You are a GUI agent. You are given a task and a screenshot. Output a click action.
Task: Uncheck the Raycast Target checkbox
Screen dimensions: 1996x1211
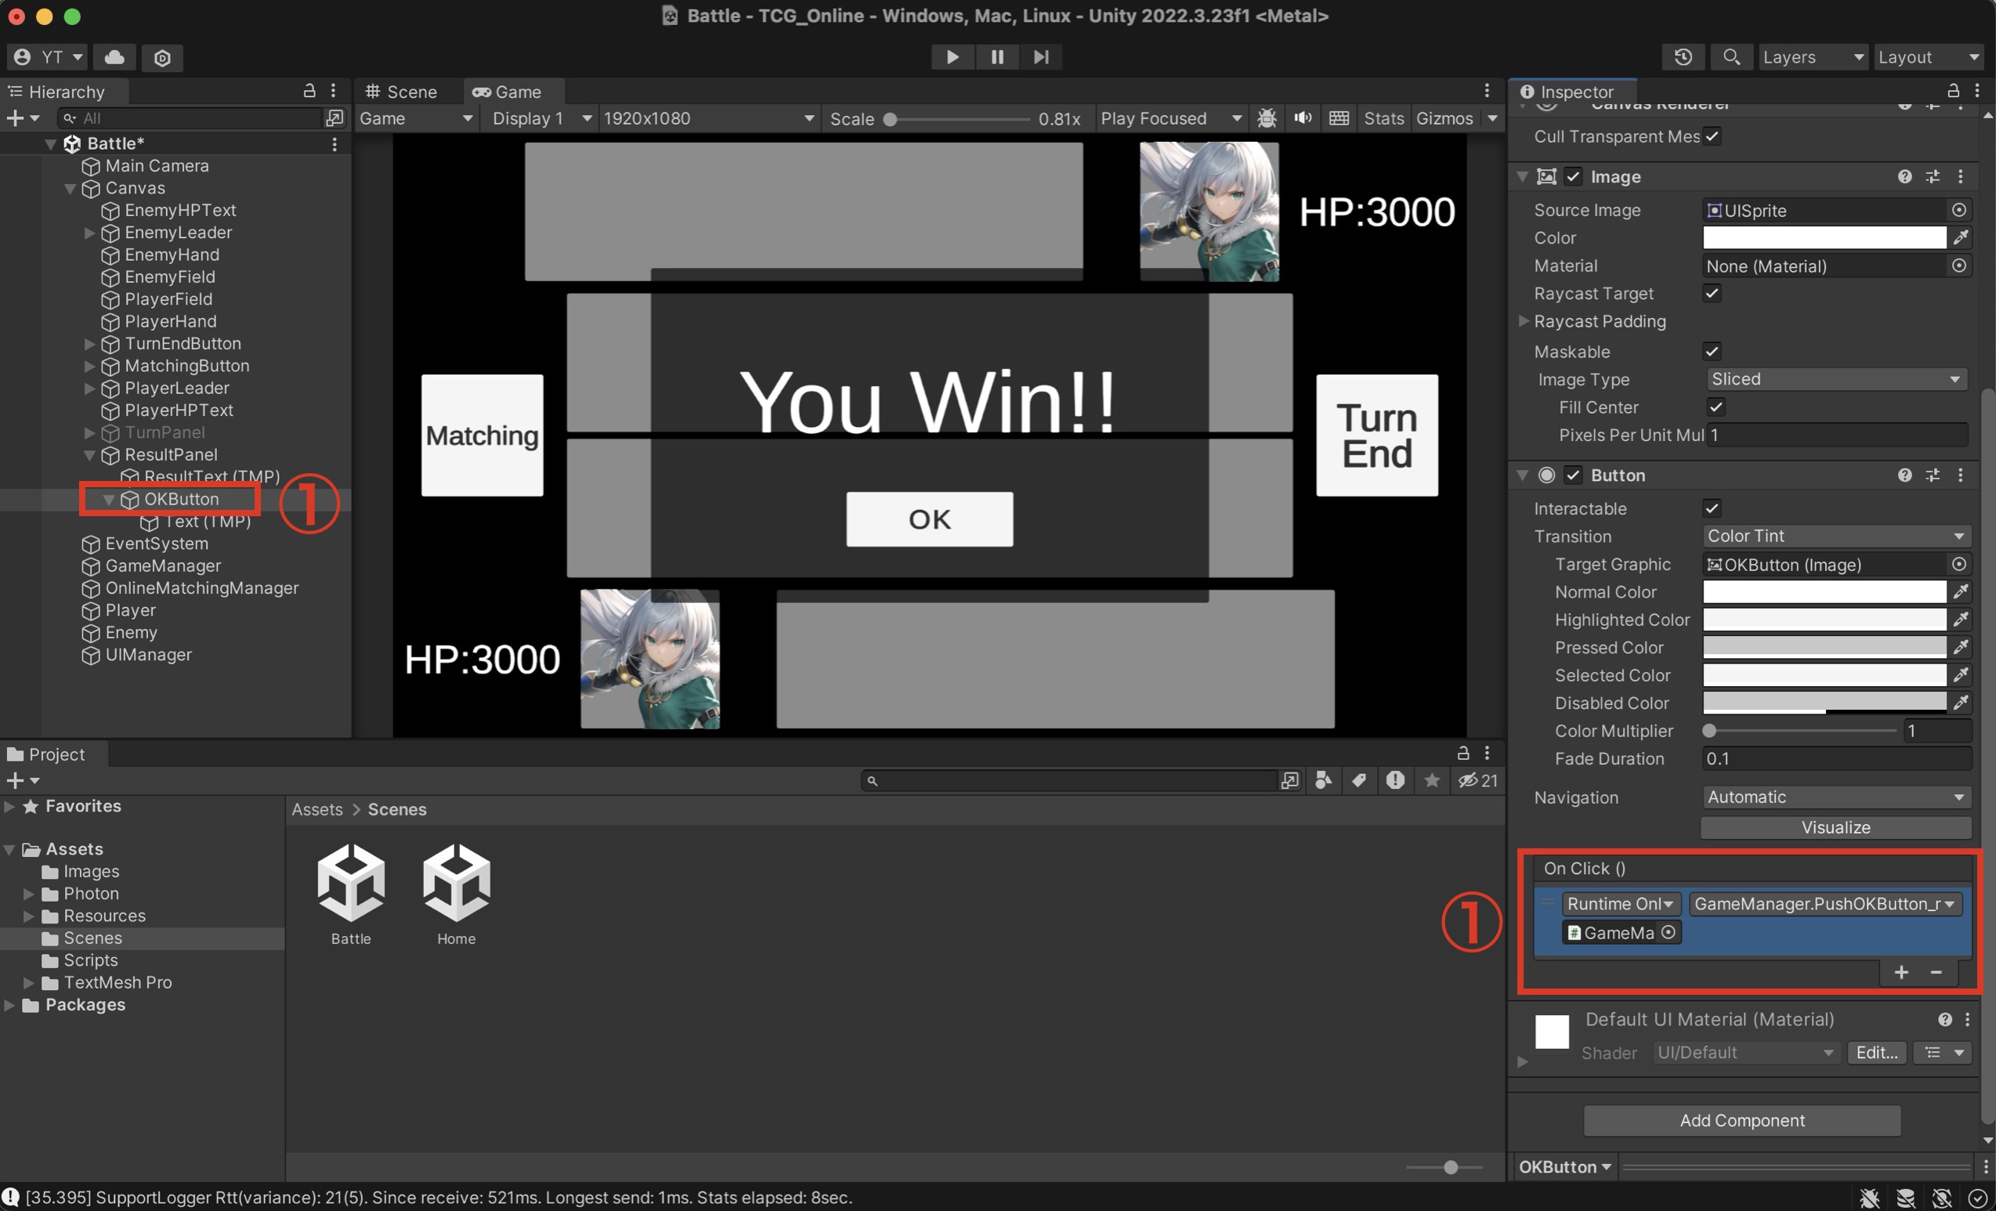1711,293
